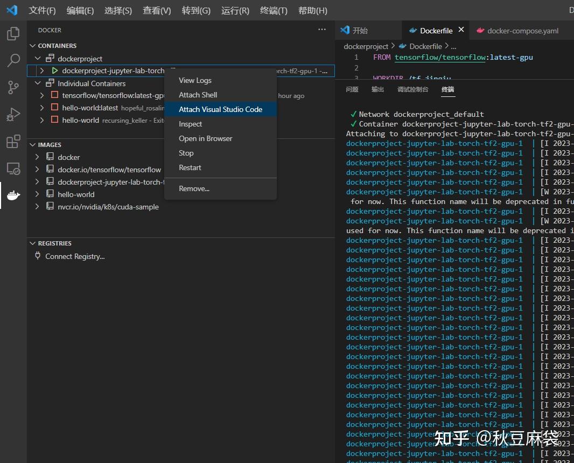Select the Docker whale icon in activity bar
This screenshot has width=574, height=463.
coord(13,196)
